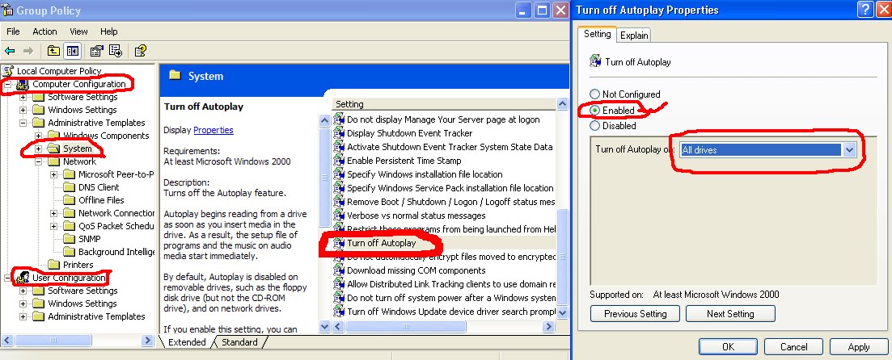Click the User Configuration node icon
892x360 pixels.
(x=23, y=278)
